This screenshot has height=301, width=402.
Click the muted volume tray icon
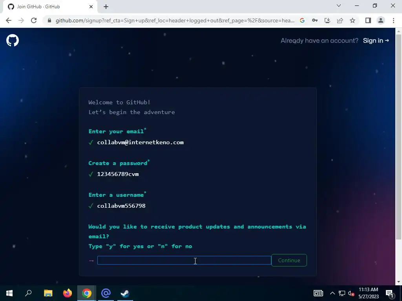click(351, 293)
